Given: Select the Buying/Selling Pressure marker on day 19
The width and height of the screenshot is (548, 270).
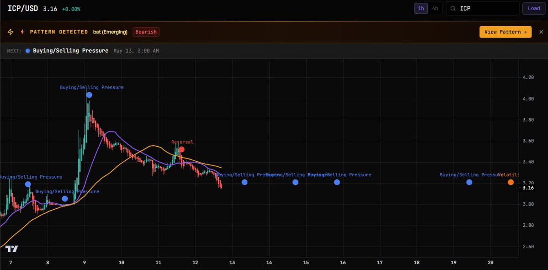Looking at the screenshot, I should [x=469, y=182].
